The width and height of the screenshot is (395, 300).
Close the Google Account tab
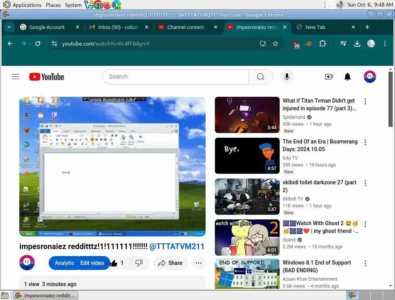[77, 27]
